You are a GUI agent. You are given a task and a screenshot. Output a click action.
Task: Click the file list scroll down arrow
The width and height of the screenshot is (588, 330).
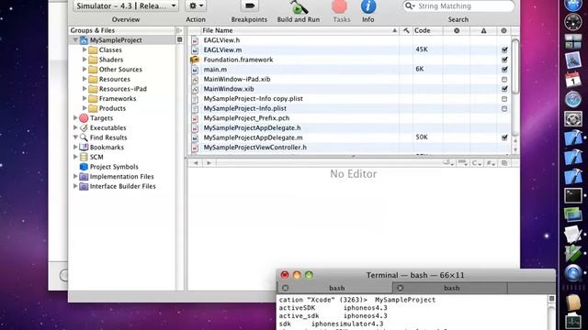pos(515,149)
